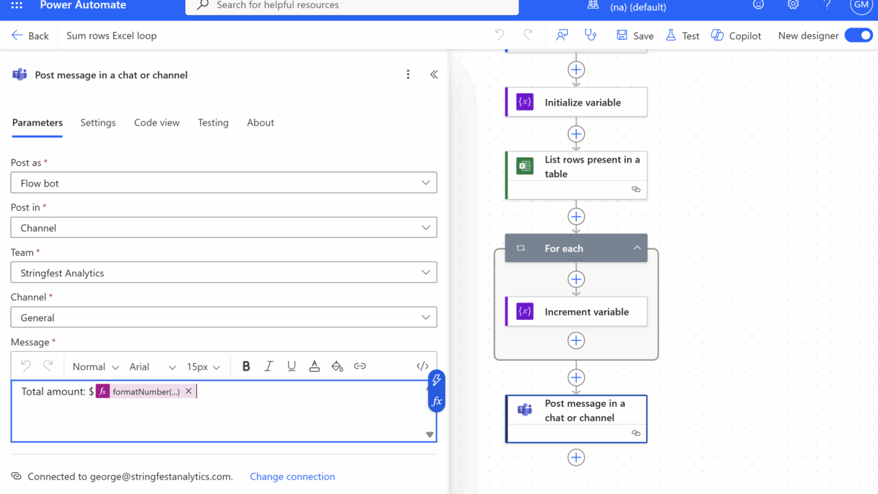The width and height of the screenshot is (878, 494).
Task: Click the search for helpful resources box
Action: (352, 5)
